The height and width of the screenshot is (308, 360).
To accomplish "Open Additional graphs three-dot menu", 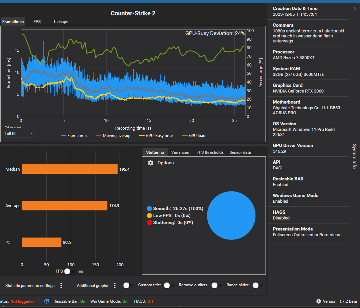I will point(115,286).
